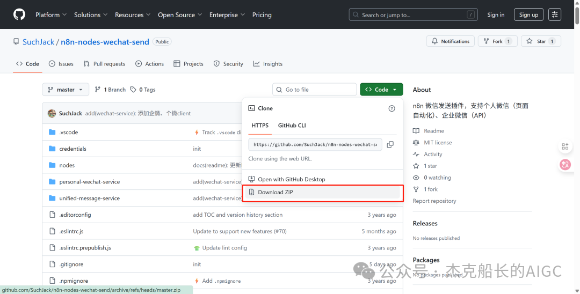Switch to the Actions tab
The height and width of the screenshot is (294, 580).
pyautogui.click(x=149, y=64)
